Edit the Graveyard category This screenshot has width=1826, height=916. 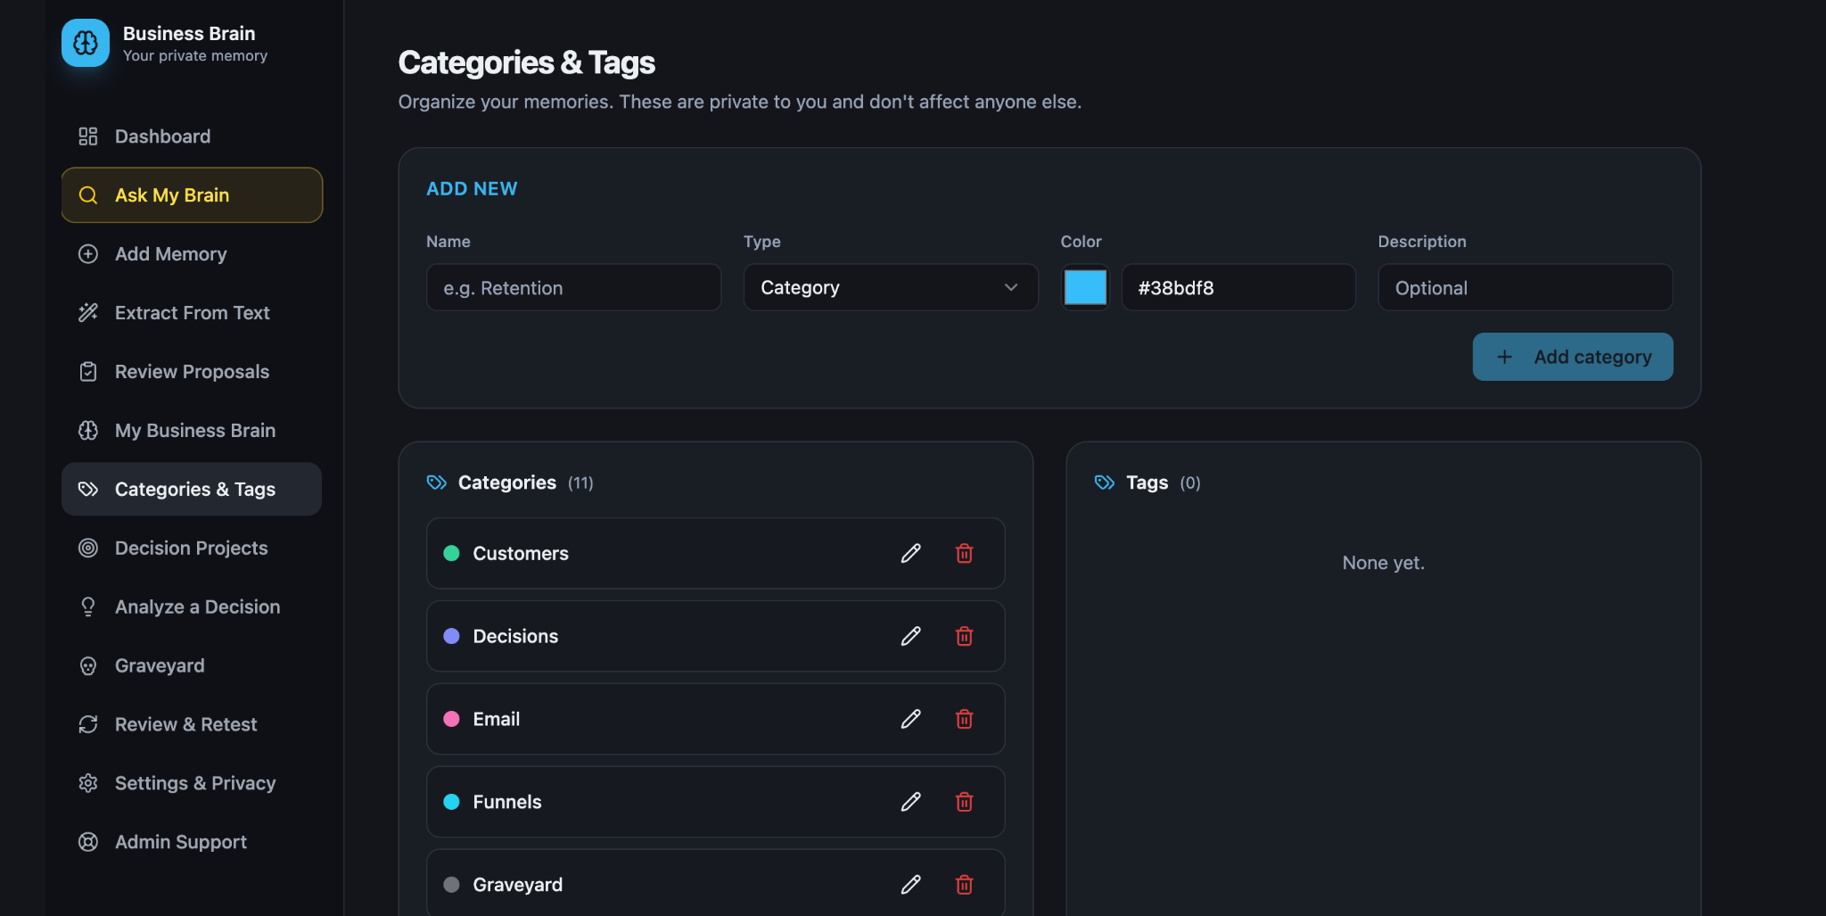pos(910,885)
